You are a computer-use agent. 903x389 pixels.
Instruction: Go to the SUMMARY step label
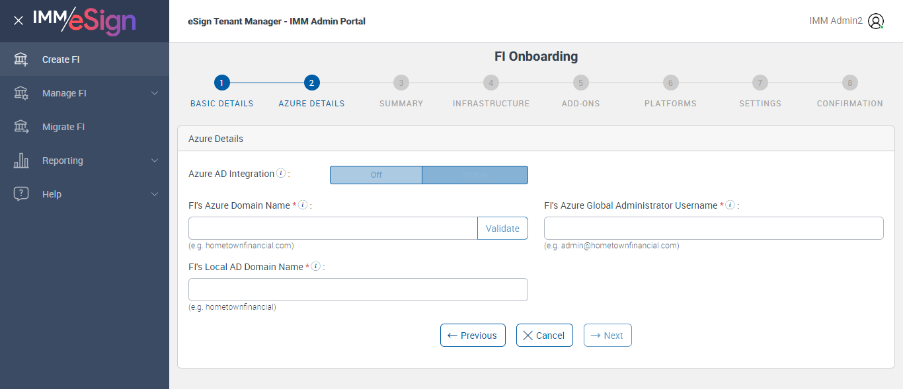[401, 104]
